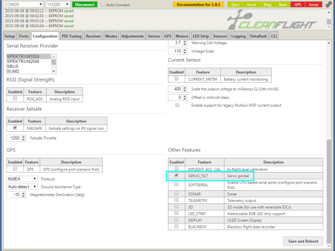Enable the RSSI_ADC feature checkbox

[x=15, y=98]
